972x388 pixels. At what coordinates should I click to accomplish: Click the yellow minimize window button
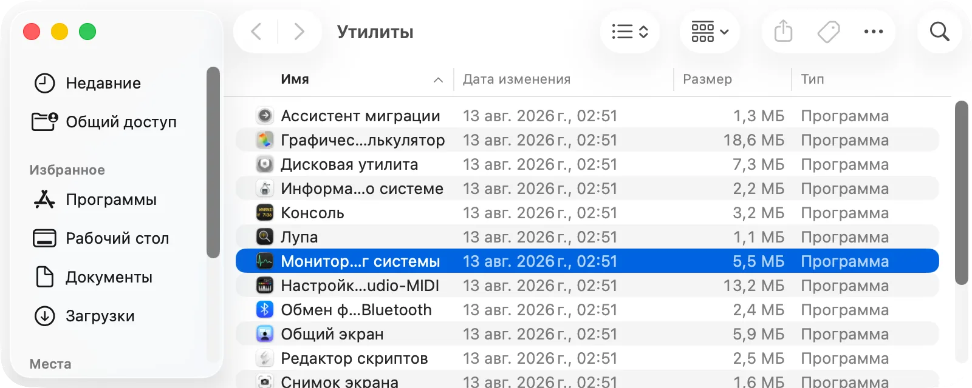tap(60, 32)
